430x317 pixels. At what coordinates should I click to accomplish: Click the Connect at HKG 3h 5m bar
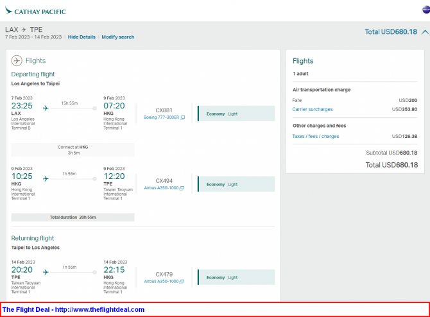pyautogui.click(x=73, y=150)
